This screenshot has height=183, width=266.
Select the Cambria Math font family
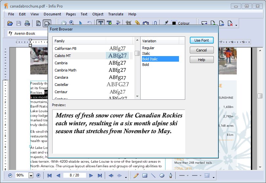pos(66,70)
